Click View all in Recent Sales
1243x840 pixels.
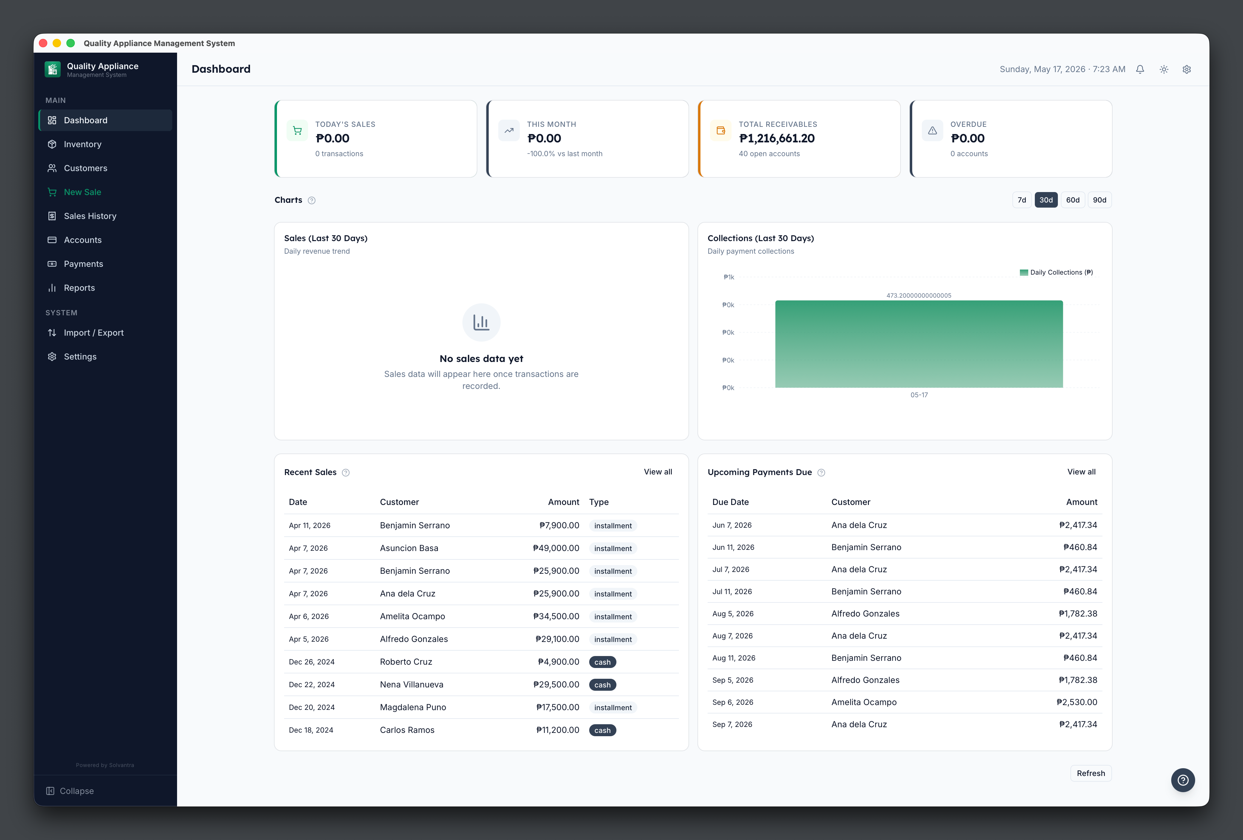(x=658, y=472)
